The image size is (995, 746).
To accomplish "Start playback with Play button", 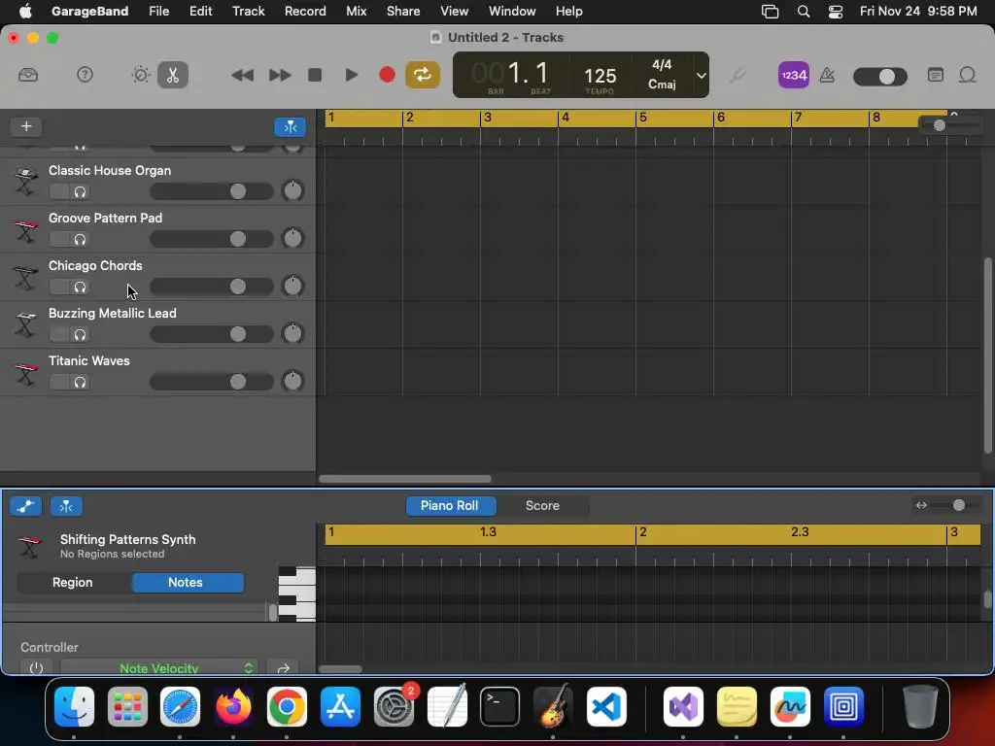I will (351, 75).
